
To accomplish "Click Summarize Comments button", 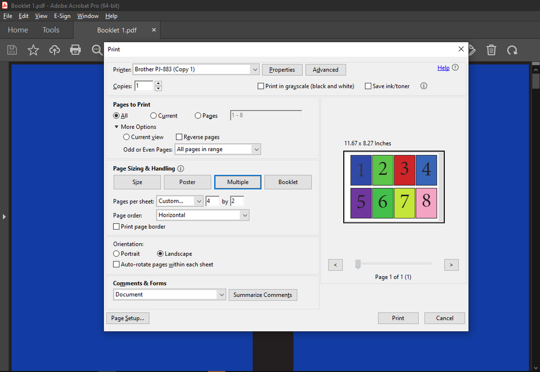I will click(263, 295).
